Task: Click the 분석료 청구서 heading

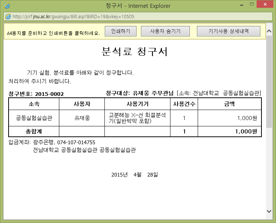Action: click(x=135, y=52)
